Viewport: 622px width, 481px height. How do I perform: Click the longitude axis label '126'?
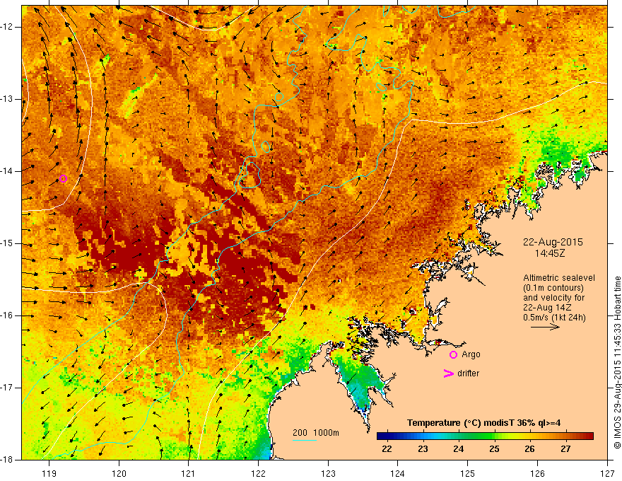(x=537, y=473)
